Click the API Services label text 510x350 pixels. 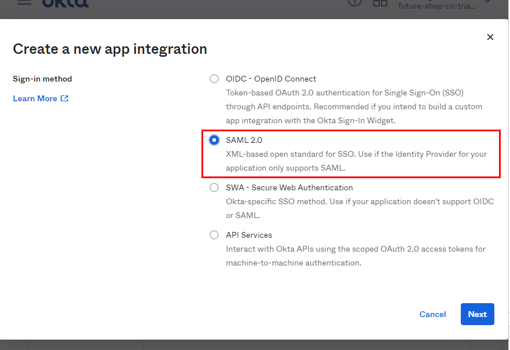(x=249, y=235)
